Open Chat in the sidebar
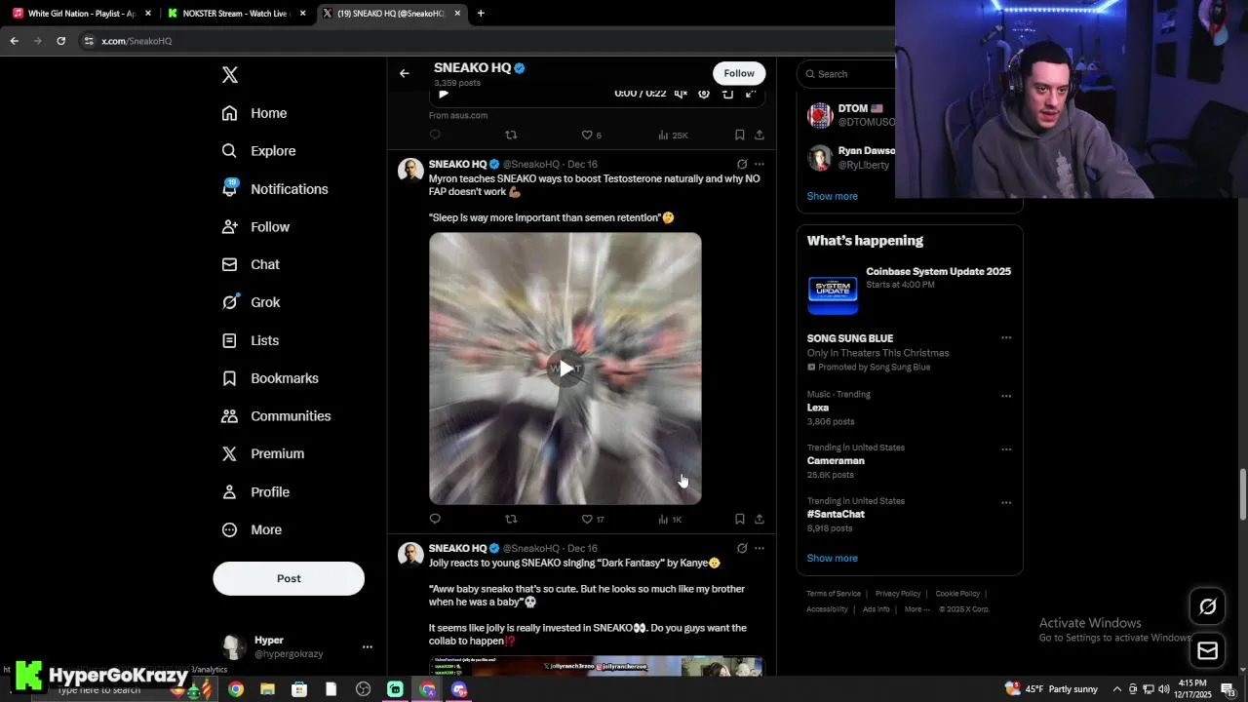1248x702 pixels. click(x=251, y=264)
